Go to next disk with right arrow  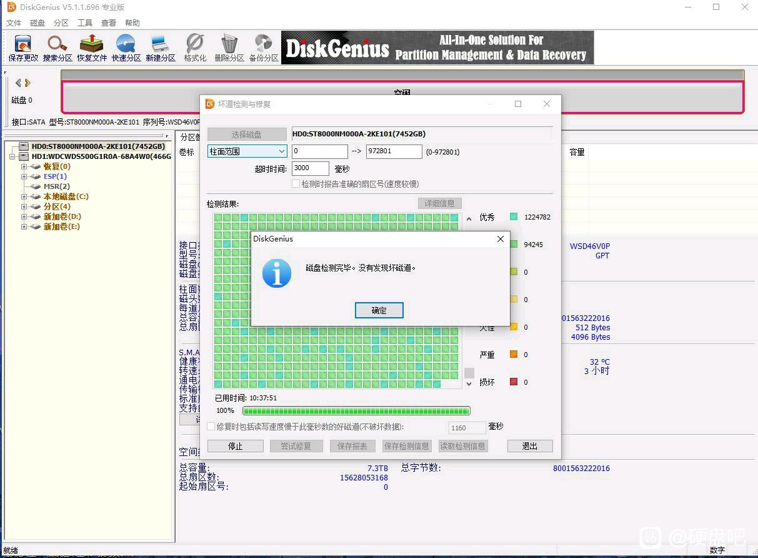(27, 83)
